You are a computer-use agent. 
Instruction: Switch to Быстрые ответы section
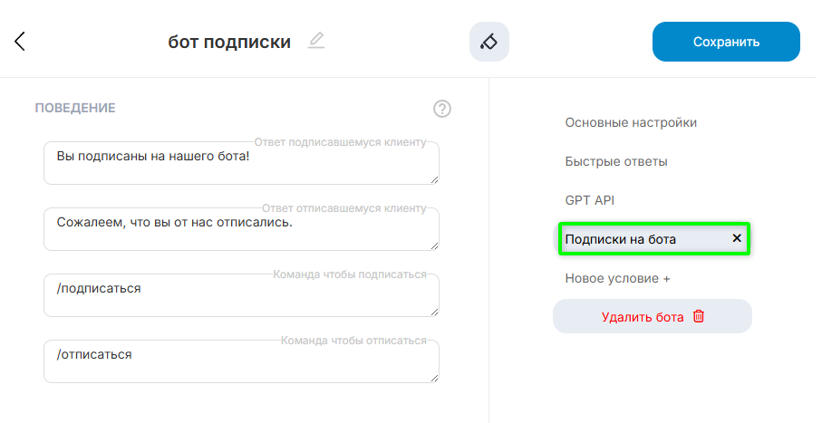[x=616, y=161]
